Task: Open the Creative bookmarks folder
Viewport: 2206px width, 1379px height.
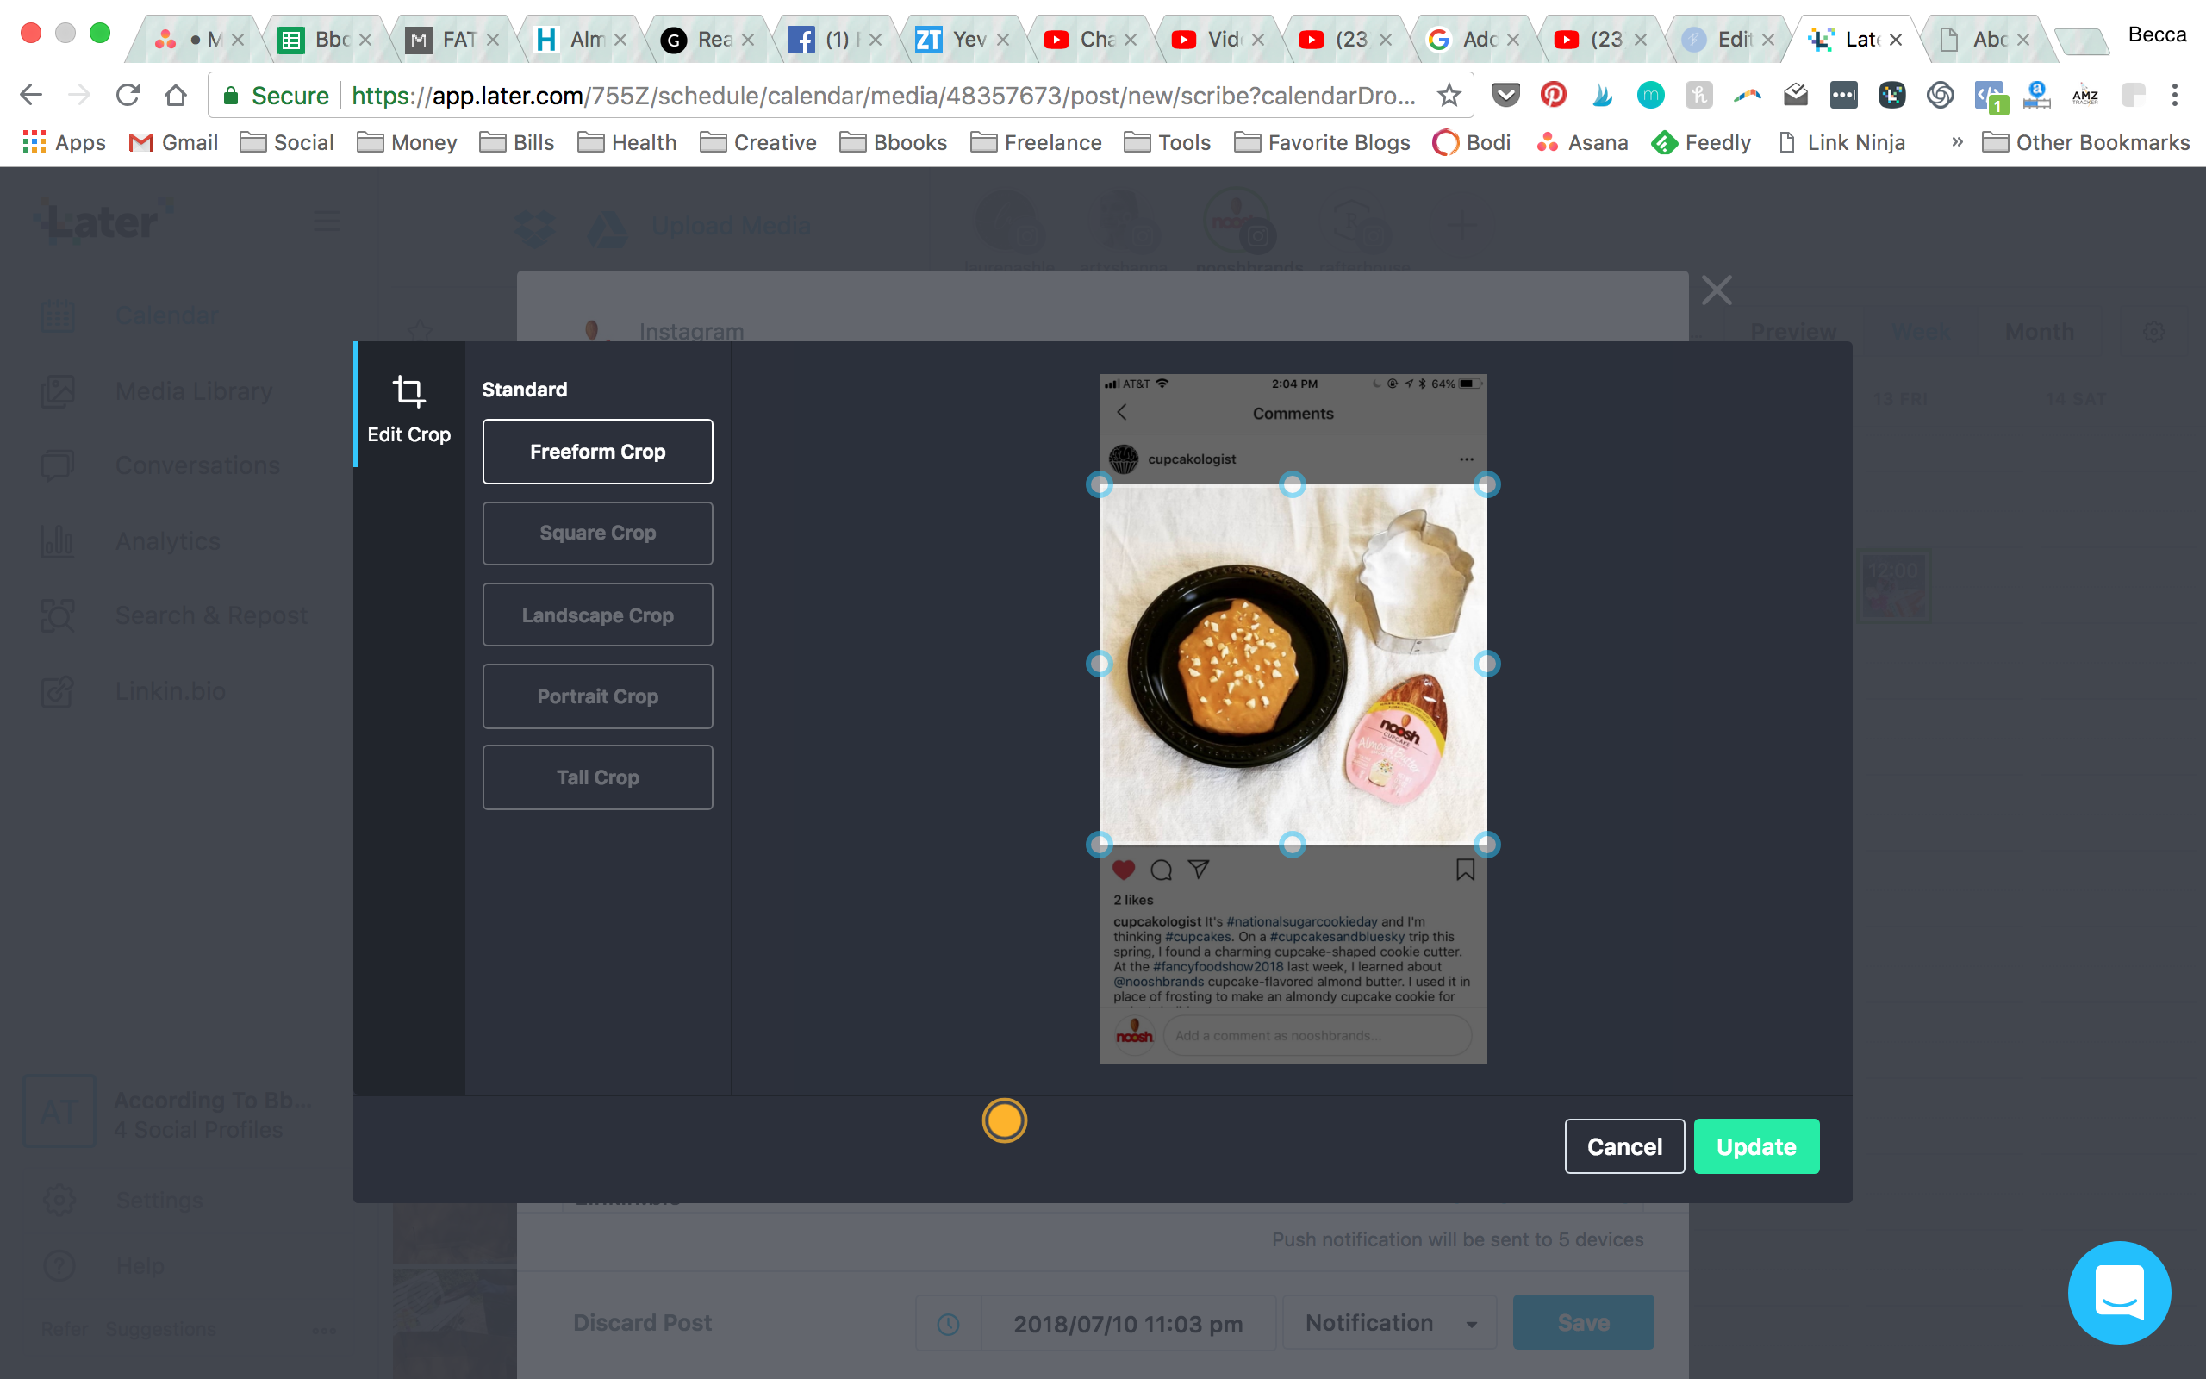Action: (758, 142)
